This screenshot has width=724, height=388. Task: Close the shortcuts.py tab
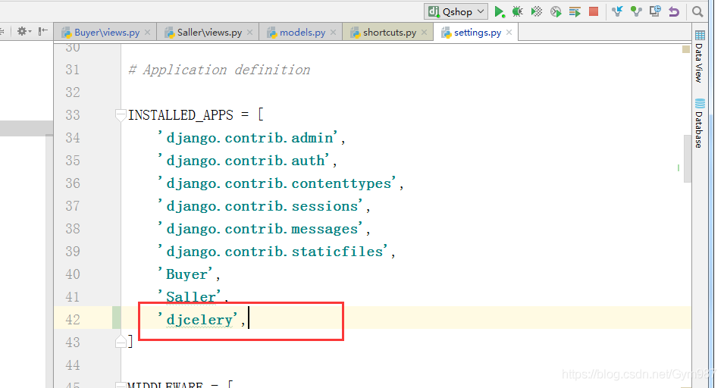coord(424,33)
